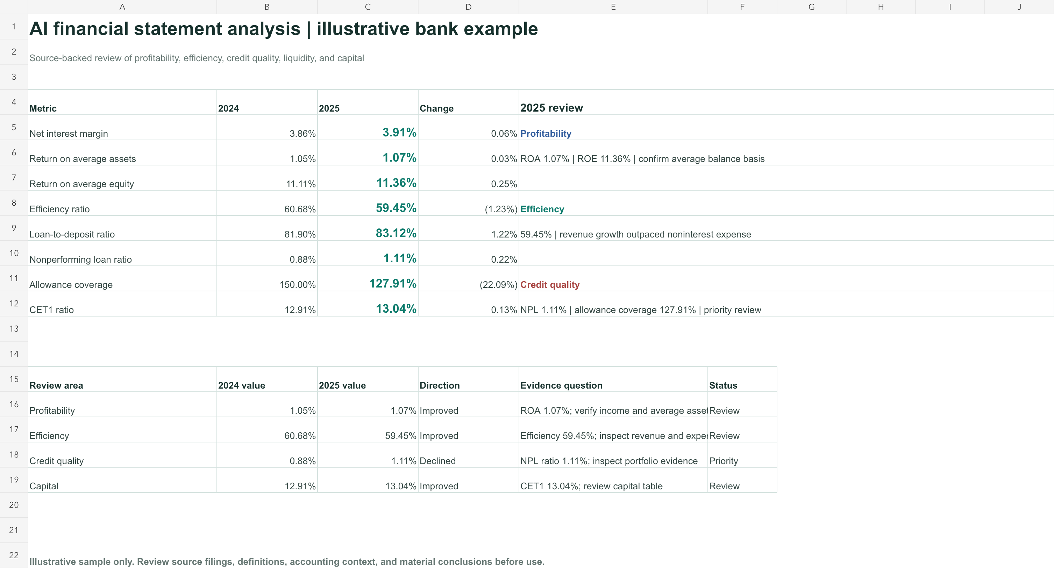This screenshot has height=568, width=1054.
Task: Select the 'Return on average assets' cell
Action: [x=122, y=152]
